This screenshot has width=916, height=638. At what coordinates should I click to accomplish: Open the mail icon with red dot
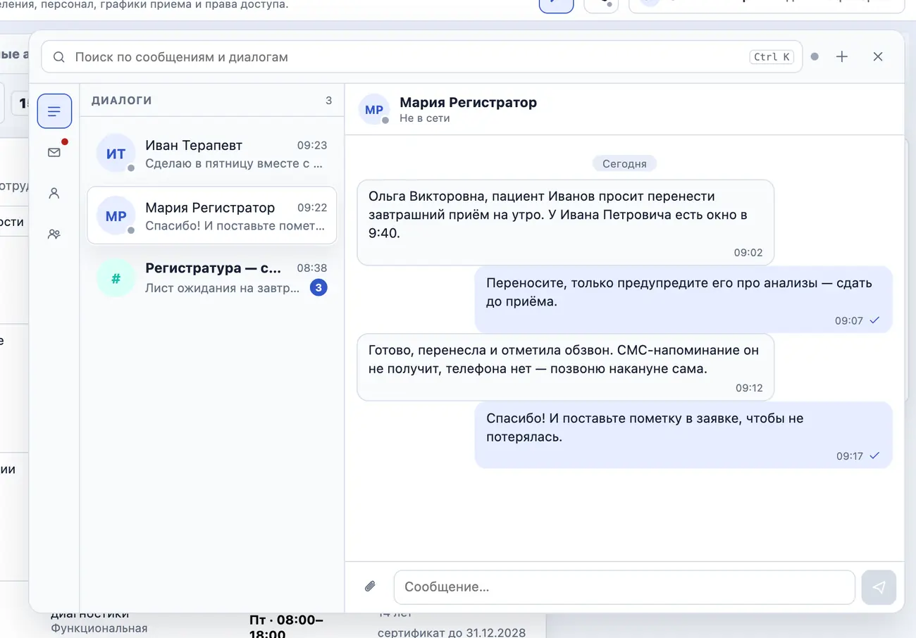(x=54, y=151)
